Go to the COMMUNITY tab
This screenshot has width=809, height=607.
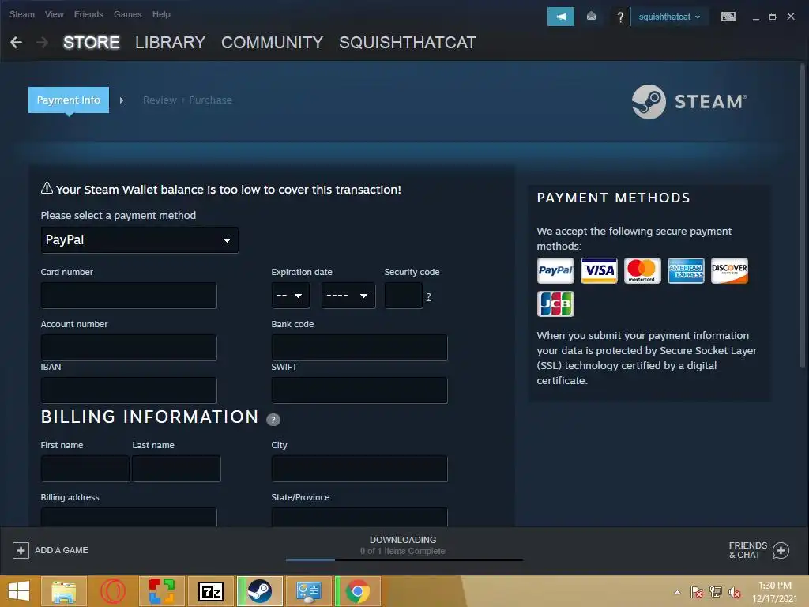(272, 43)
